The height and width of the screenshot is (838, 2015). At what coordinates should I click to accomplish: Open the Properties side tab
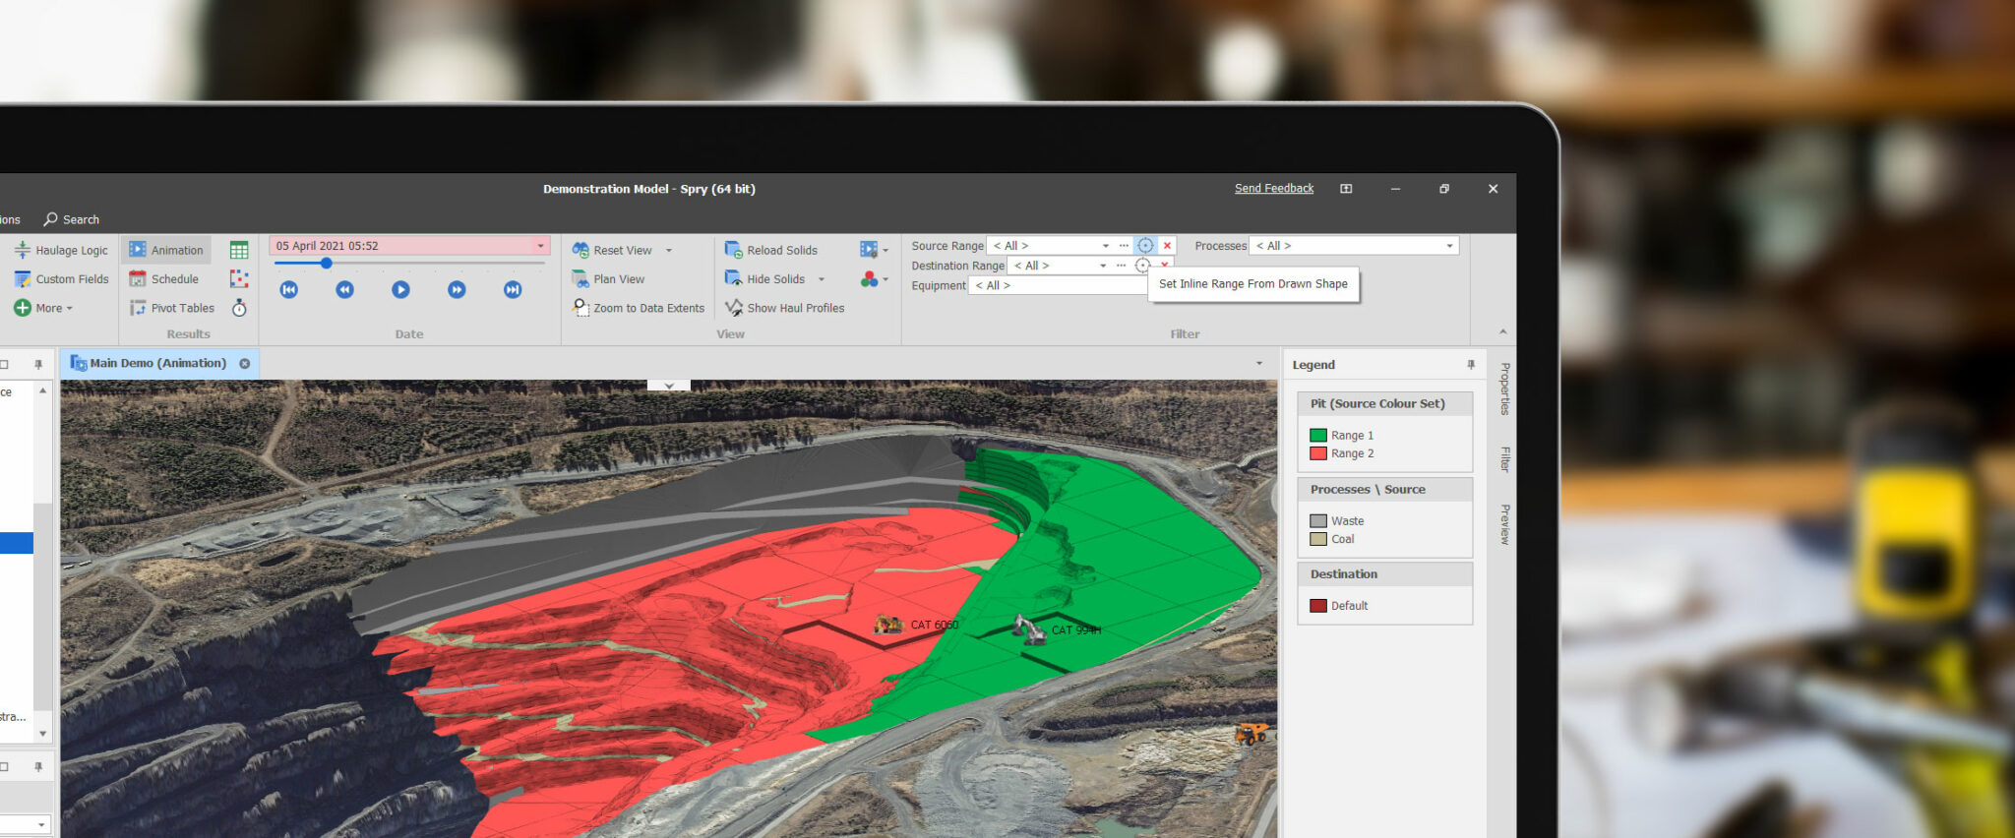pyautogui.click(x=1505, y=389)
